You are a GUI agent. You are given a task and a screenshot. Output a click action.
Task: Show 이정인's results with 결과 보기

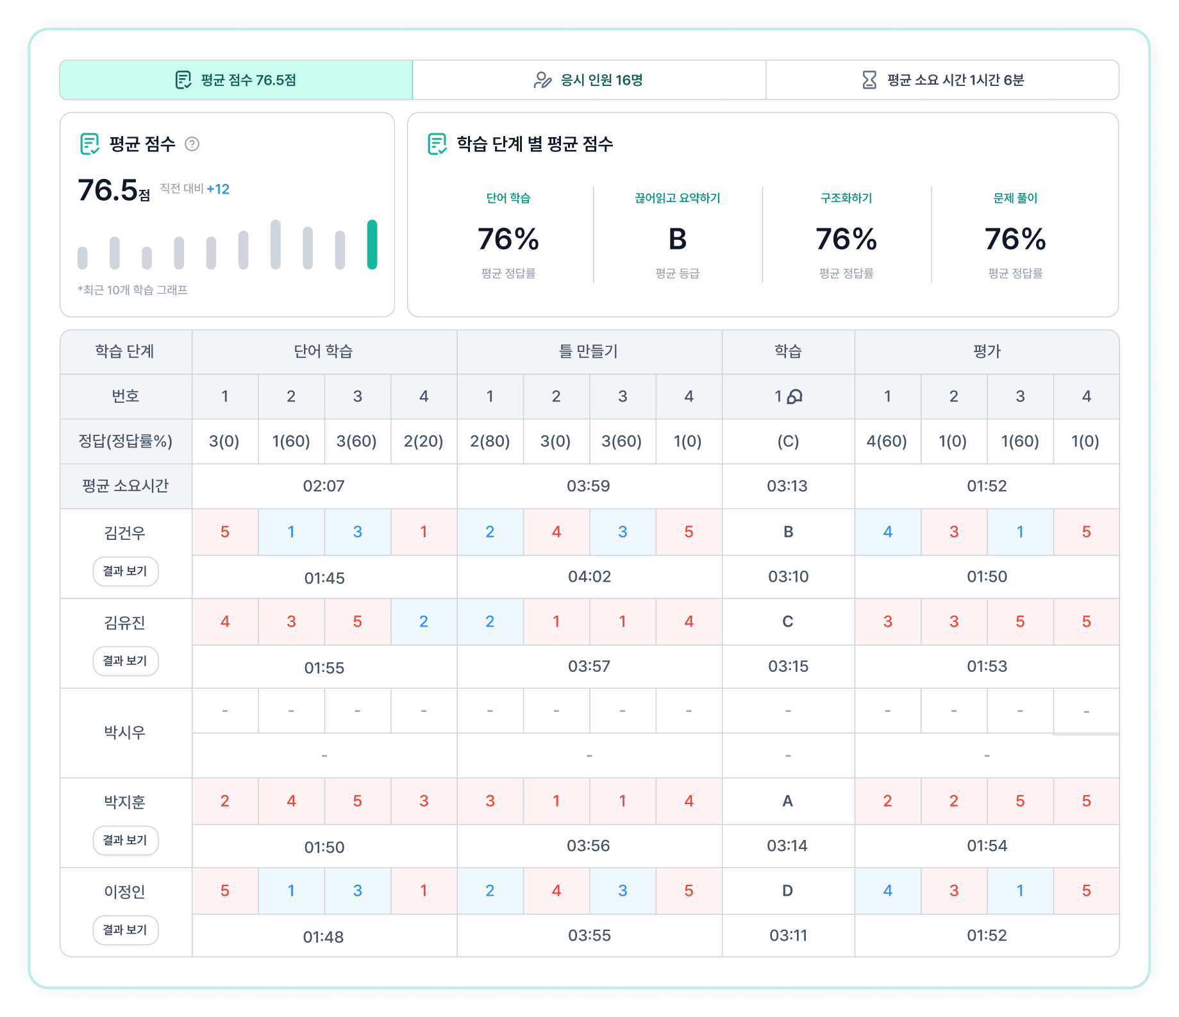tap(126, 930)
